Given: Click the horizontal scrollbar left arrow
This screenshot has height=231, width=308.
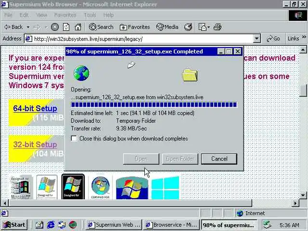Looking at the screenshot, I should [x=5, y=203].
